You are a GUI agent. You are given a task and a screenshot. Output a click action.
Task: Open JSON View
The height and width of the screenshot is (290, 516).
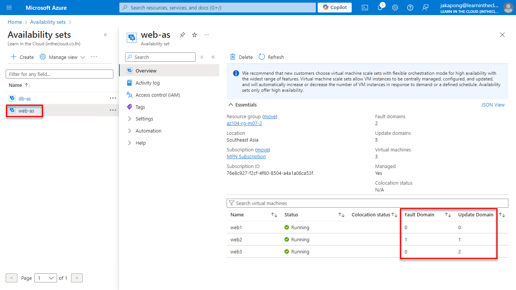493,105
